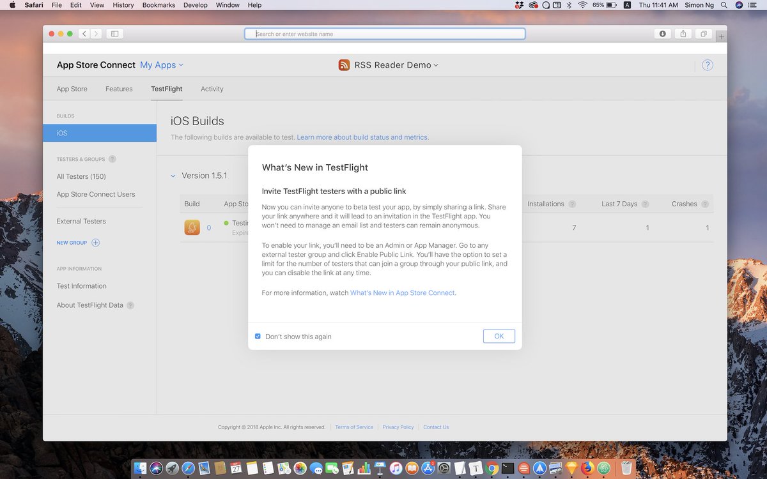Add a new Safari tab
The image size is (767, 479).
[722, 37]
